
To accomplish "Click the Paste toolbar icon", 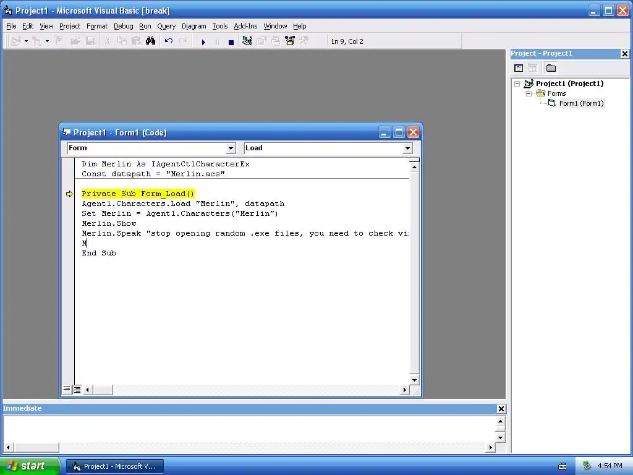I will (x=137, y=41).
